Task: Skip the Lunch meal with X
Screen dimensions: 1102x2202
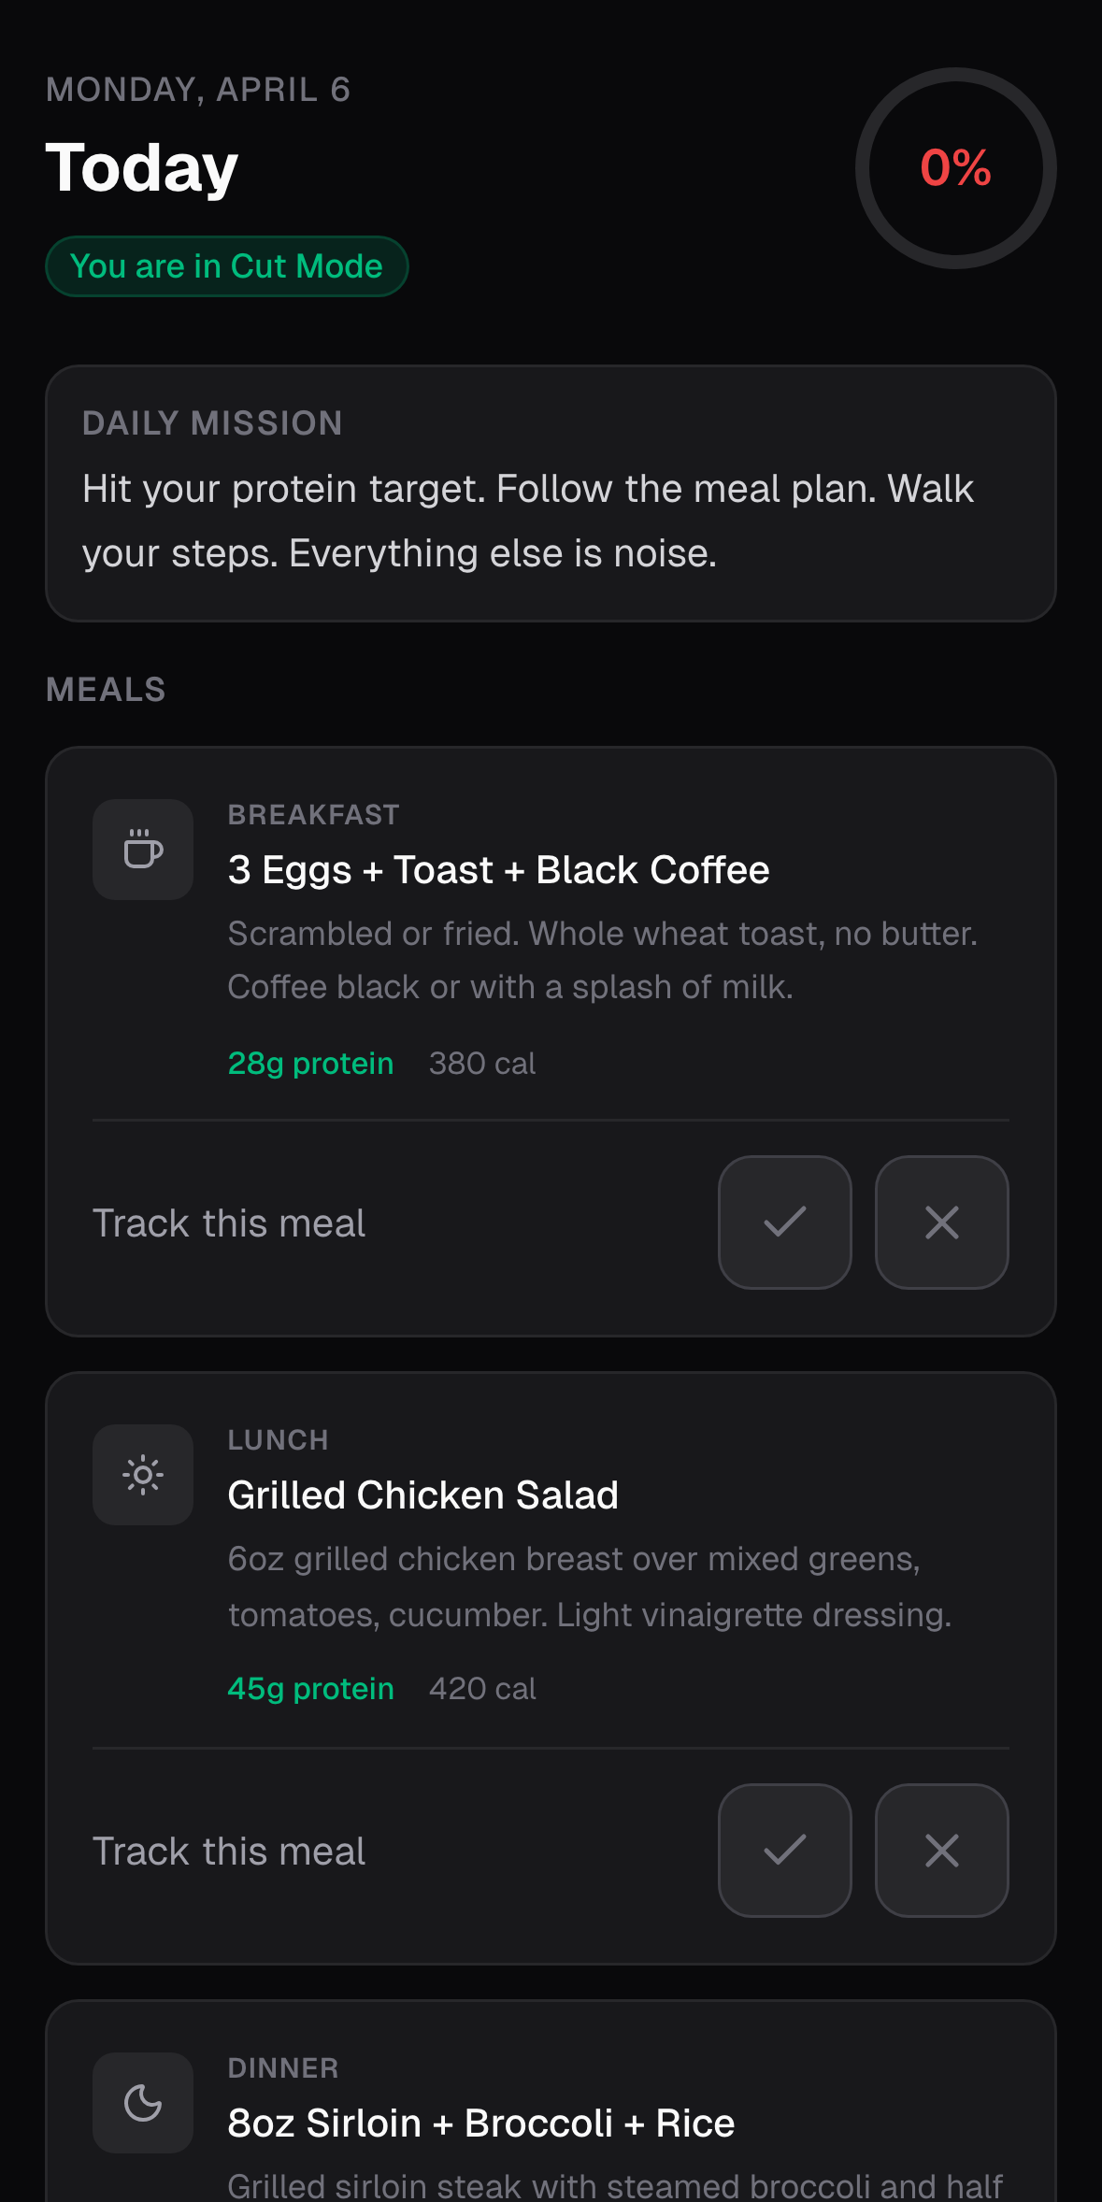Action: (941, 1851)
